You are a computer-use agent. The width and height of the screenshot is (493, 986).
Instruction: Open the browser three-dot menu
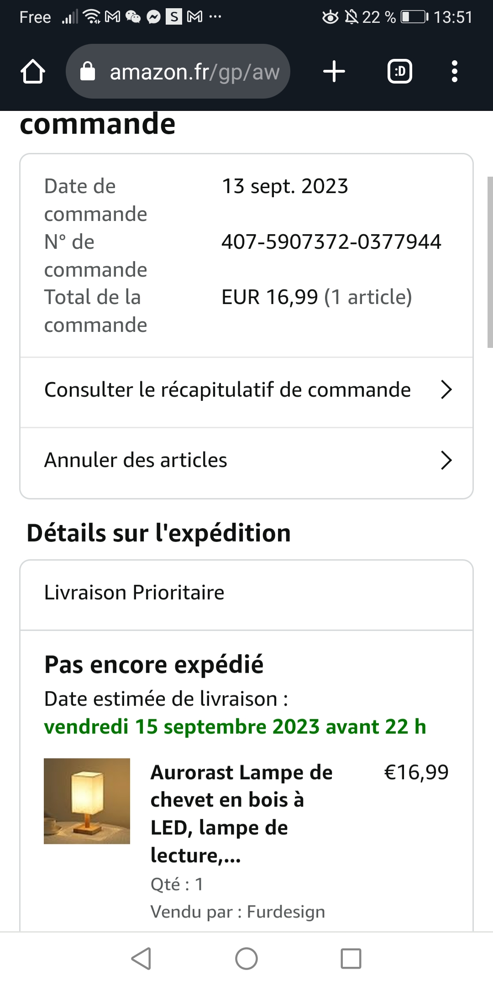(454, 72)
